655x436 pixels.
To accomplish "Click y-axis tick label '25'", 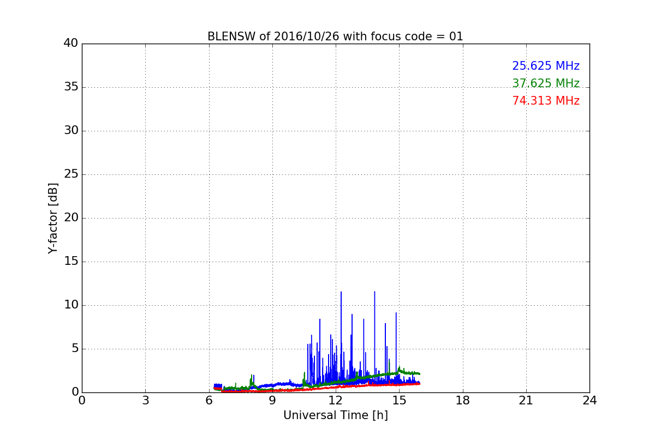I will tap(72, 174).
